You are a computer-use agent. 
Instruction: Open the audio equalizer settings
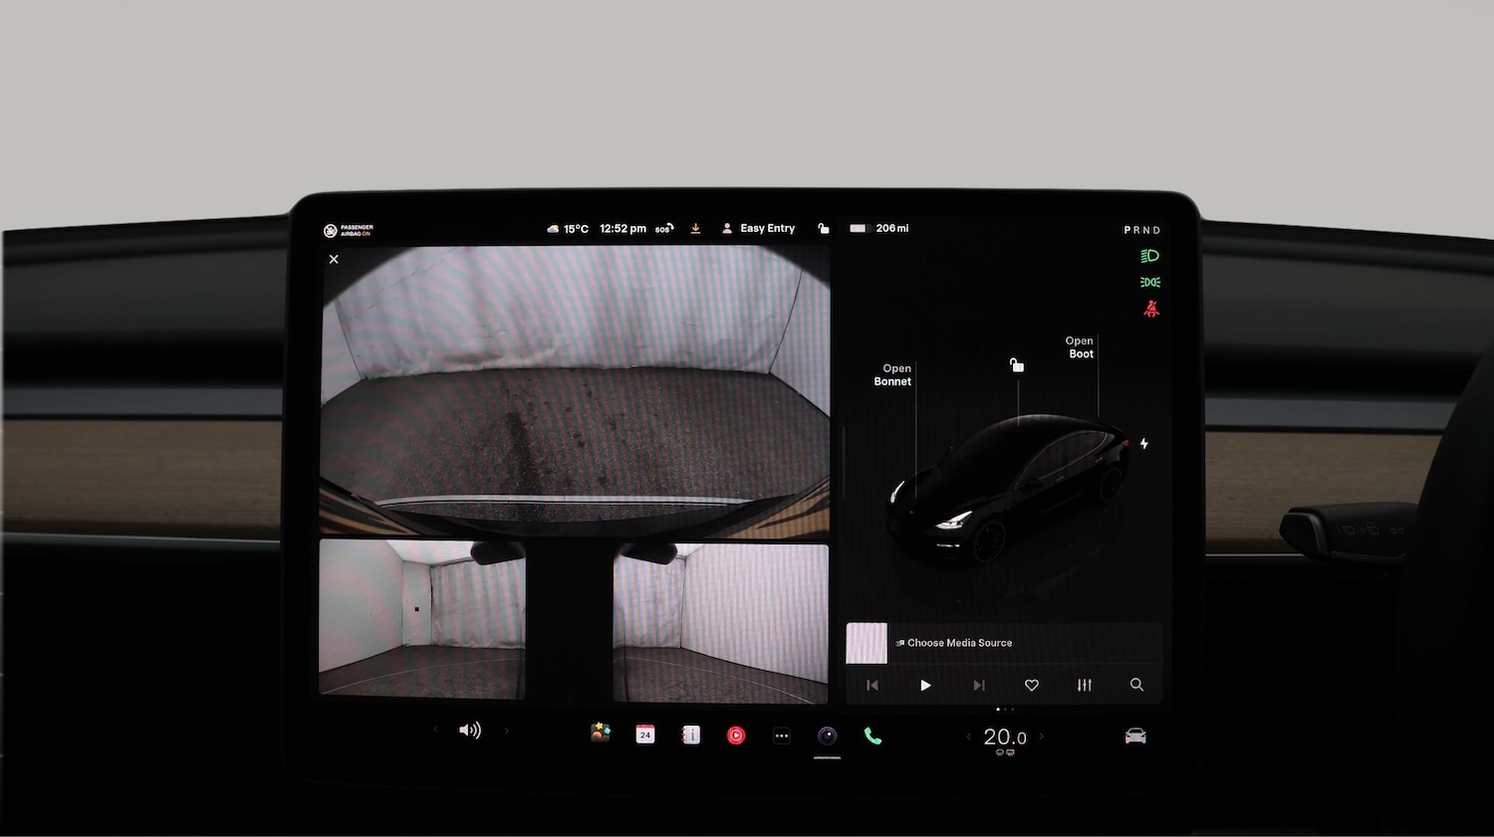[x=1084, y=685]
